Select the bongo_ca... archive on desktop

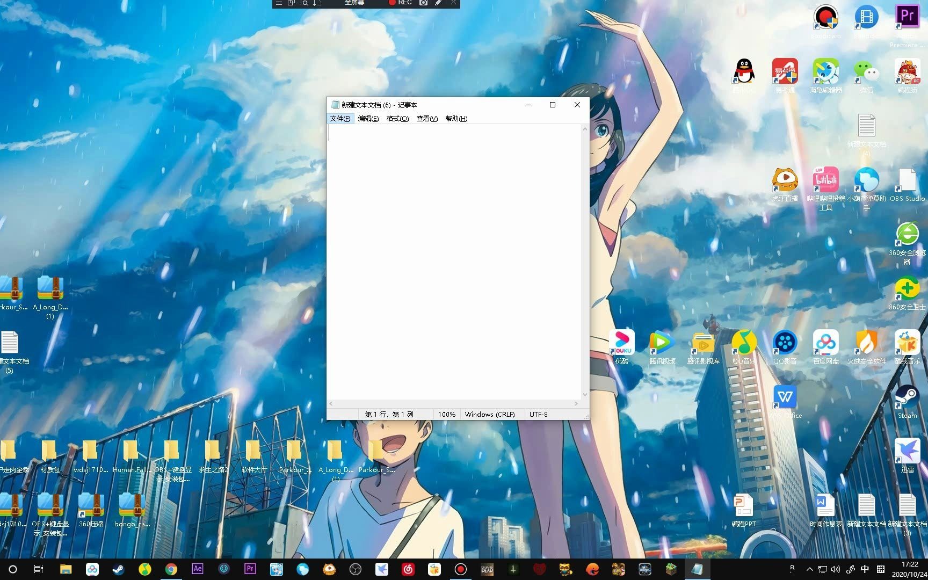[x=132, y=510]
